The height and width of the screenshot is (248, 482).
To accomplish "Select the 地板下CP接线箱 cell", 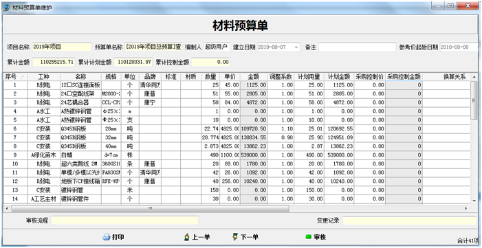I will [80, 181].
